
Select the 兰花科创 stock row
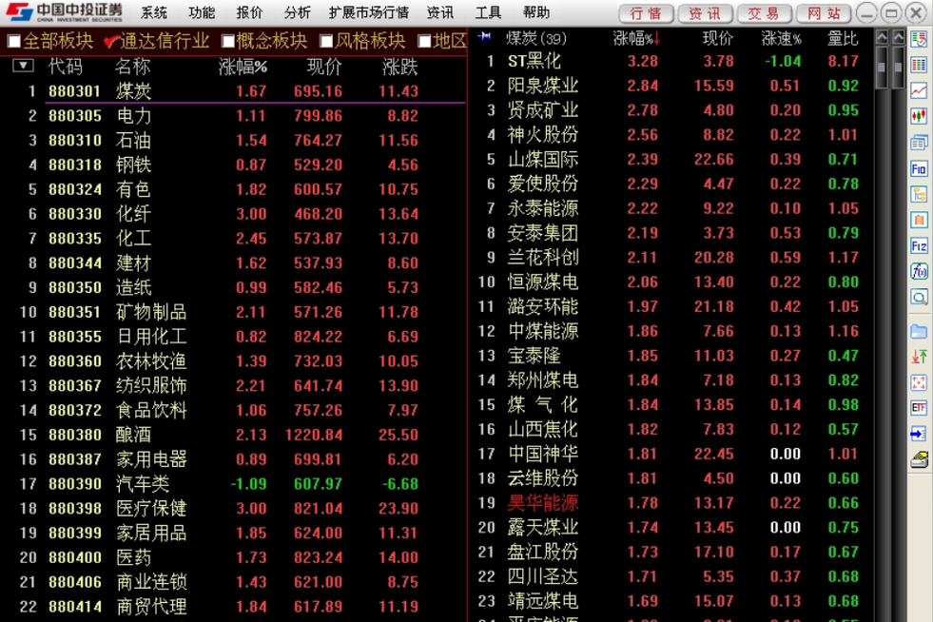tap(671, 257)
